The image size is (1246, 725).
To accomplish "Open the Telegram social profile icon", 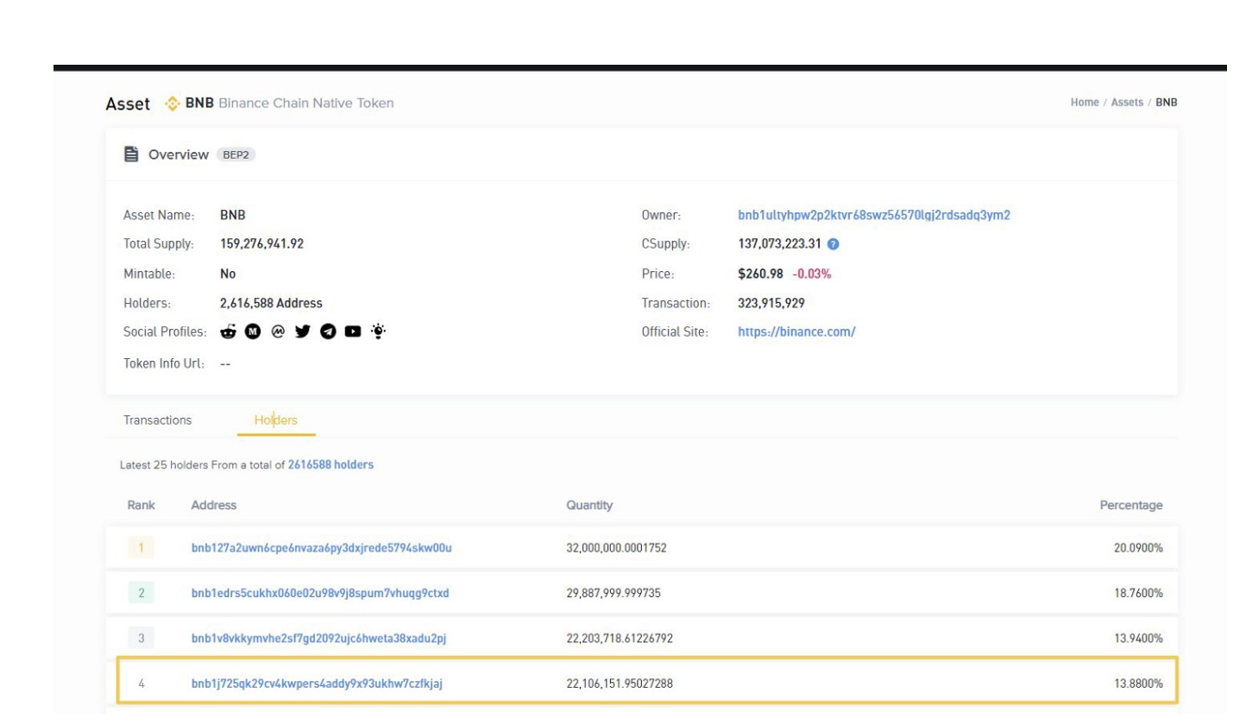I will coord(328,331).
